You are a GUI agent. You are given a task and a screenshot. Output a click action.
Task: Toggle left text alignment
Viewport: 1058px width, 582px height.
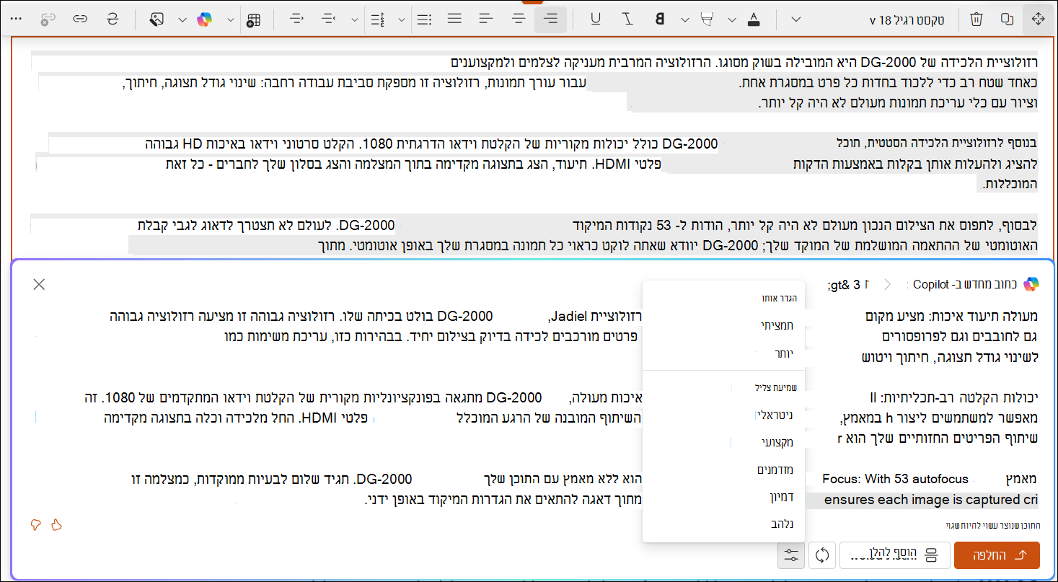point(487,19)
